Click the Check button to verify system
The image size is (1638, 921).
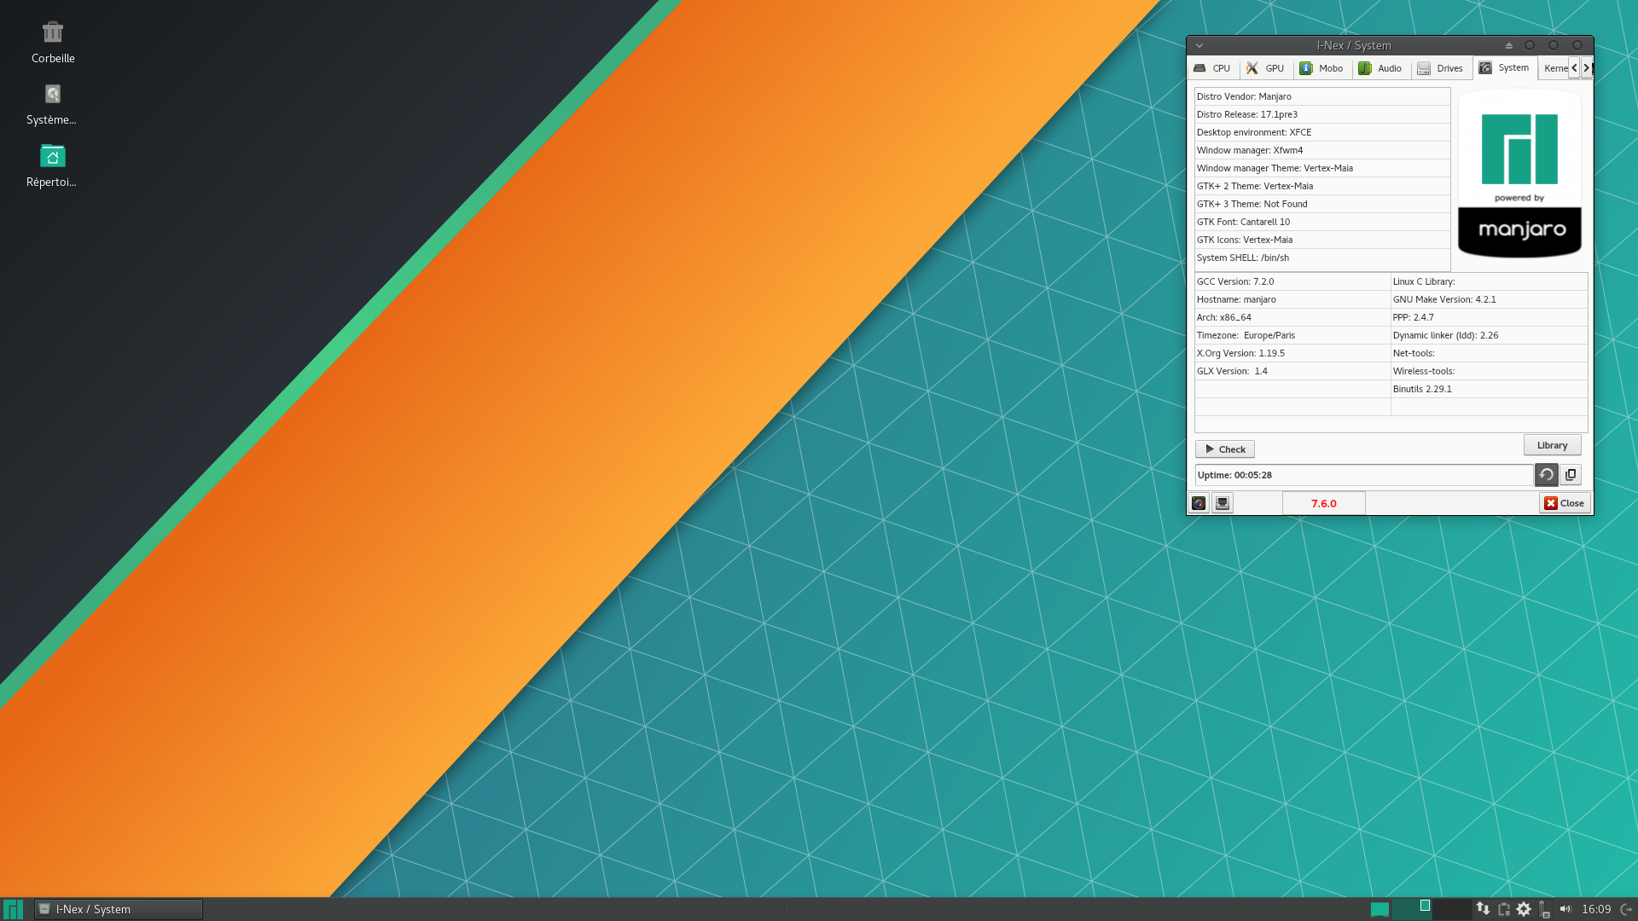coord(1224,449)
